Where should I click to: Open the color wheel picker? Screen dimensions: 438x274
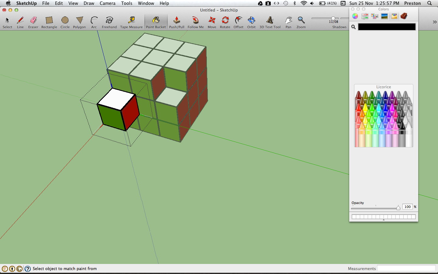(x=355, y=16)
